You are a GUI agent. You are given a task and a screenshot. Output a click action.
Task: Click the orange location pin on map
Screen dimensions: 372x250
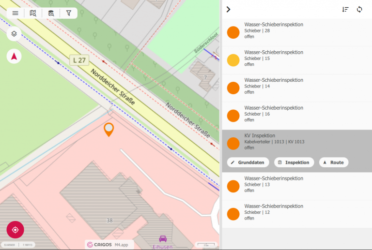109,130
